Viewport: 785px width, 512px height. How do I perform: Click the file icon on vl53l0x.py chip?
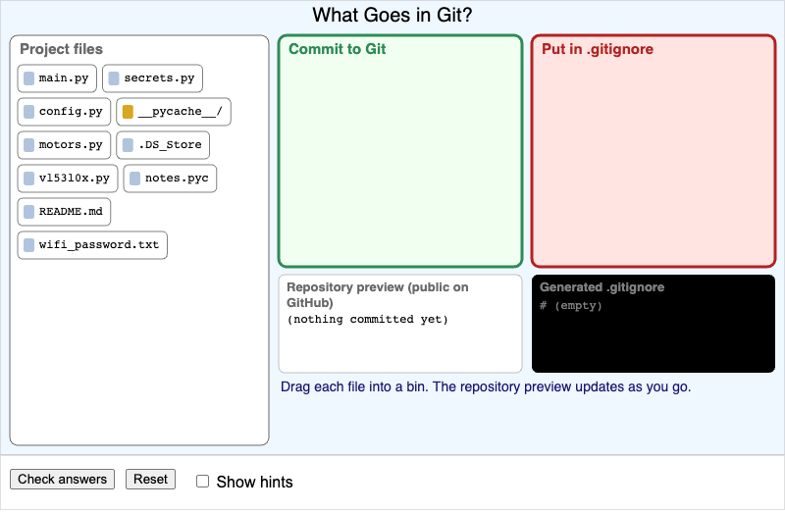click(x=29, y=179)
